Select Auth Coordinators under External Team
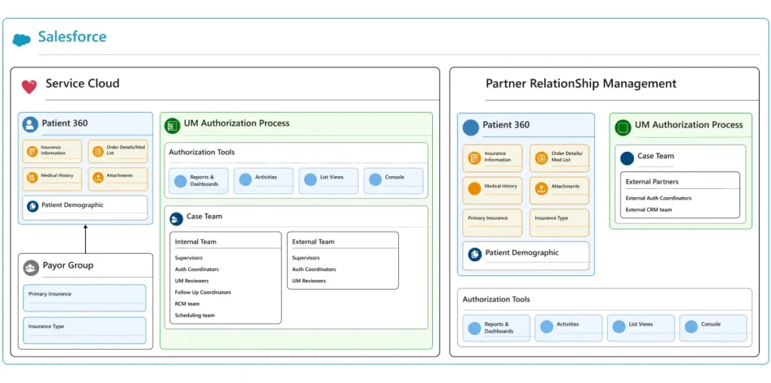The height and width of the screenshot is (383, 771). click(314, 269)
